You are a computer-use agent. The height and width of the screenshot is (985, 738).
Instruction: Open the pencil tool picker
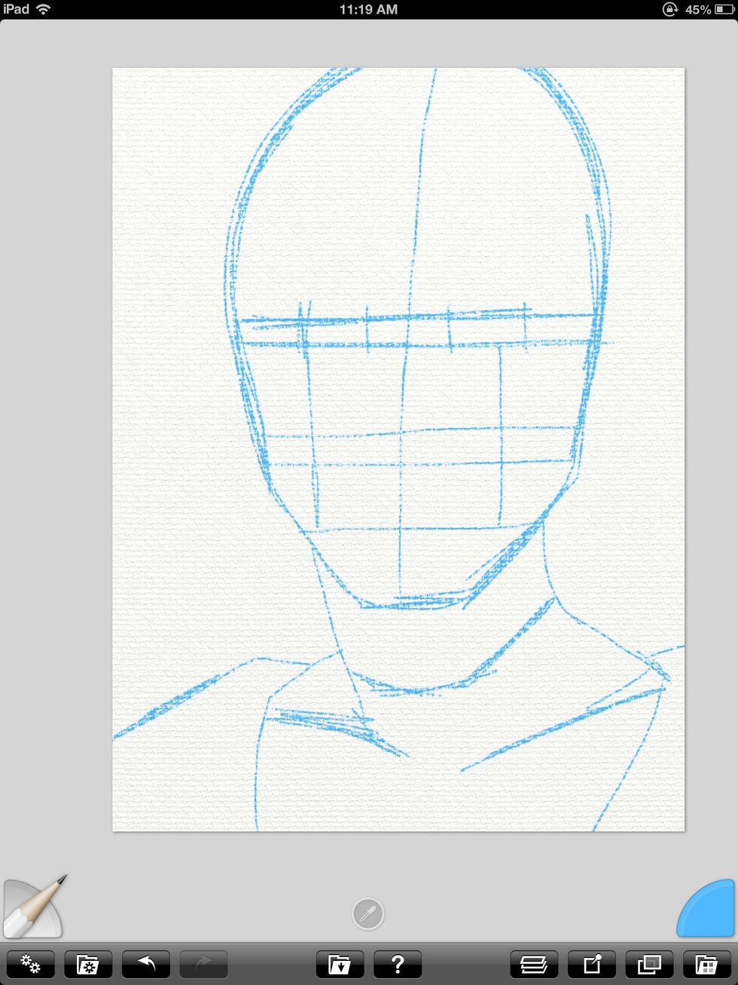point(33,907)
